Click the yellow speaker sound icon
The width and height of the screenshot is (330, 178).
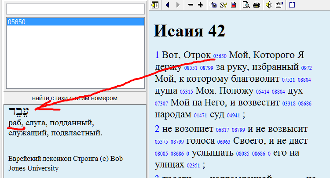coord(269,5)
